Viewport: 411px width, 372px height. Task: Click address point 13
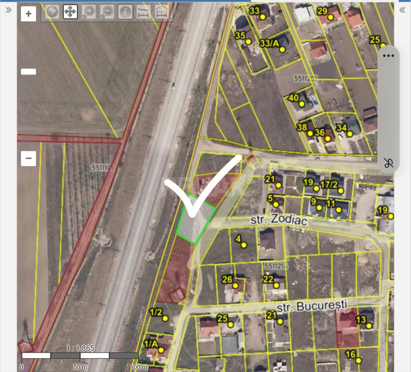coord(369,326)
